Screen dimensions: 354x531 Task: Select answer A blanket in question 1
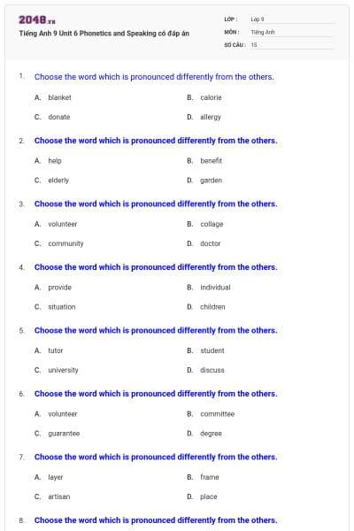[53, 97]
